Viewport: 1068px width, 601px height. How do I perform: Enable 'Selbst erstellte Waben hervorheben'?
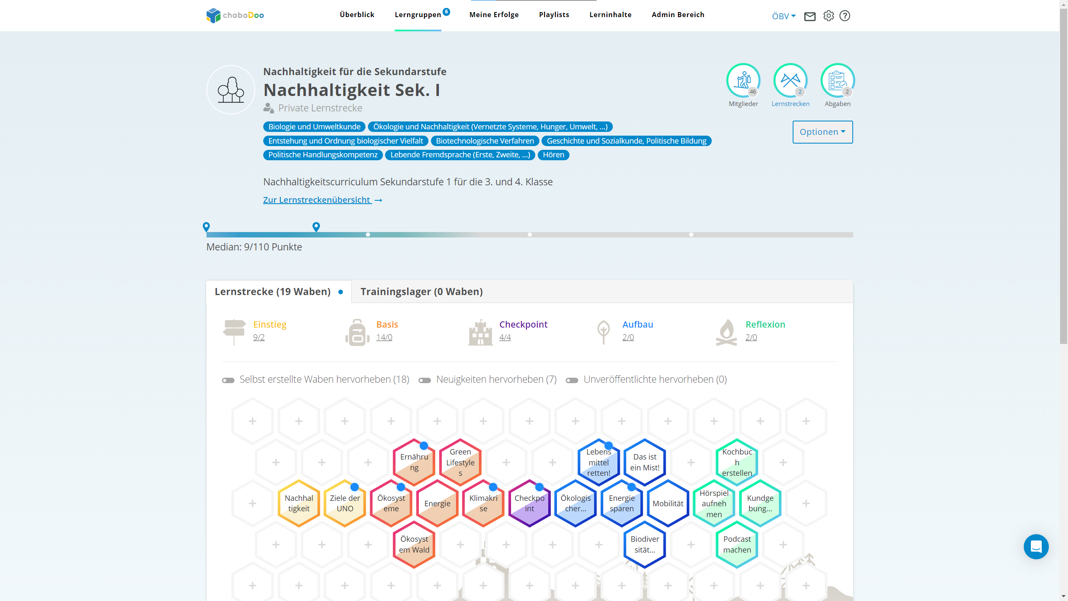point(228,380)
